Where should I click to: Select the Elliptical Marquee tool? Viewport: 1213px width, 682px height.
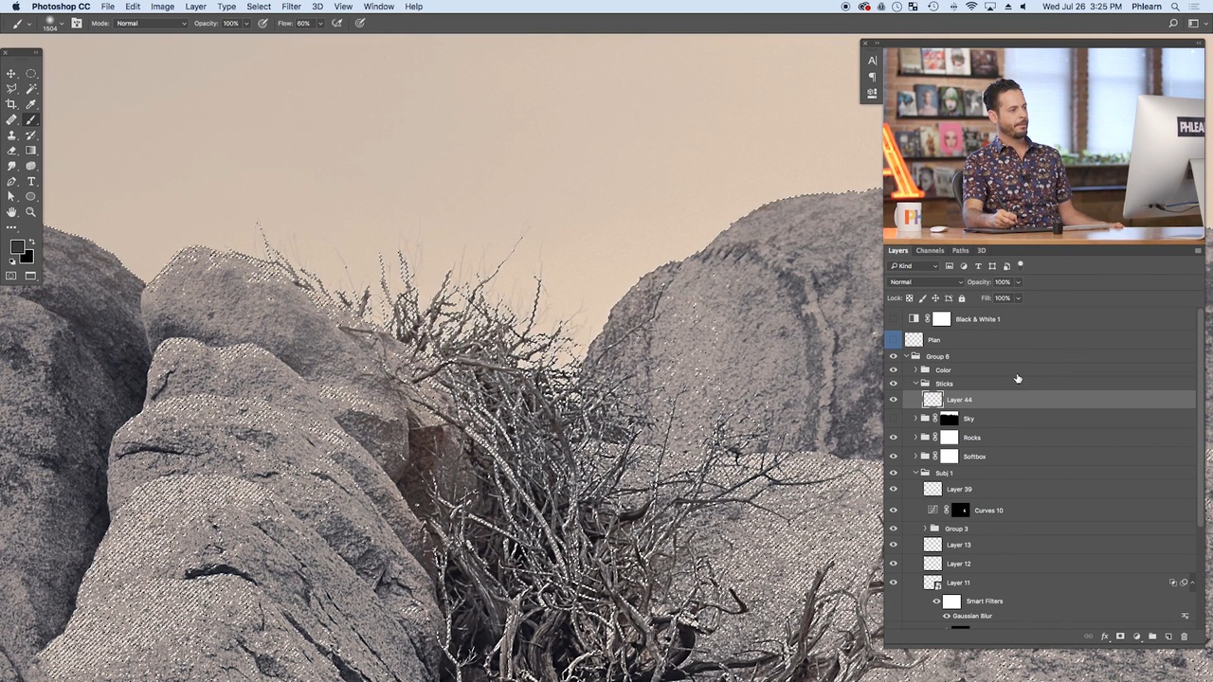[x=30, y=73]
